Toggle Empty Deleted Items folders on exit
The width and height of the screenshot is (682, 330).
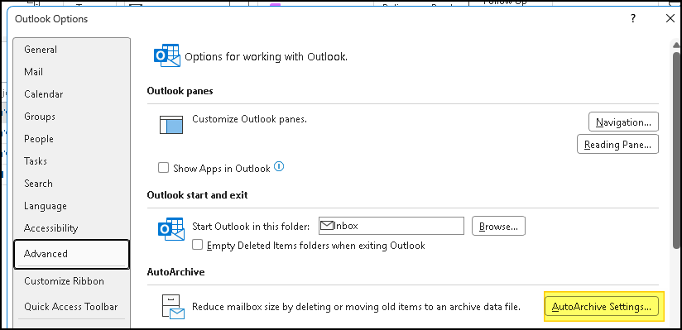(x=198, y=245)
